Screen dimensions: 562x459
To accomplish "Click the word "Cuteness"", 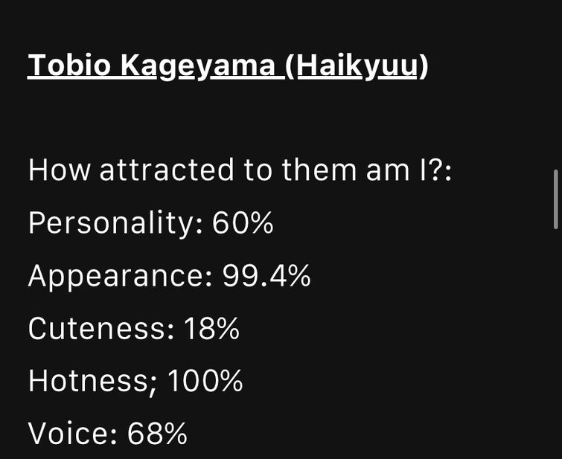I will 97,328.
